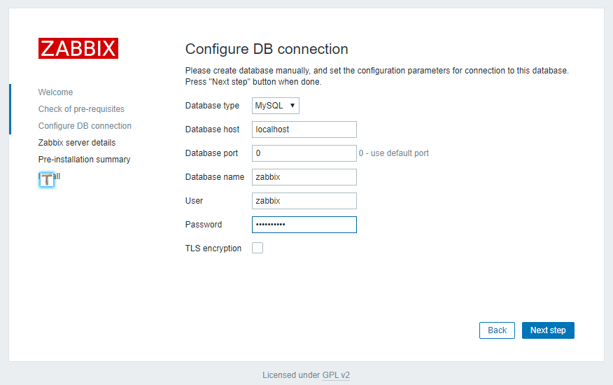Click the Database type label
Viewport: 613px width, 385px height.
coord(212,106)
